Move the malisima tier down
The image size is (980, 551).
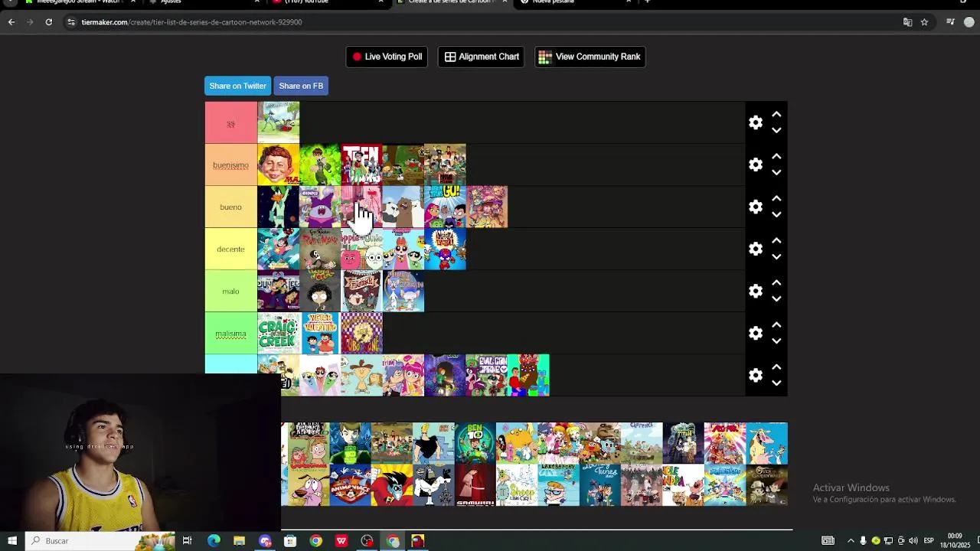(x=776, y=341)
